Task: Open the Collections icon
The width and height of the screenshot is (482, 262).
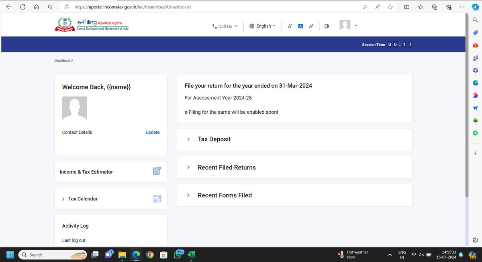Action: [x=435, y=7]
